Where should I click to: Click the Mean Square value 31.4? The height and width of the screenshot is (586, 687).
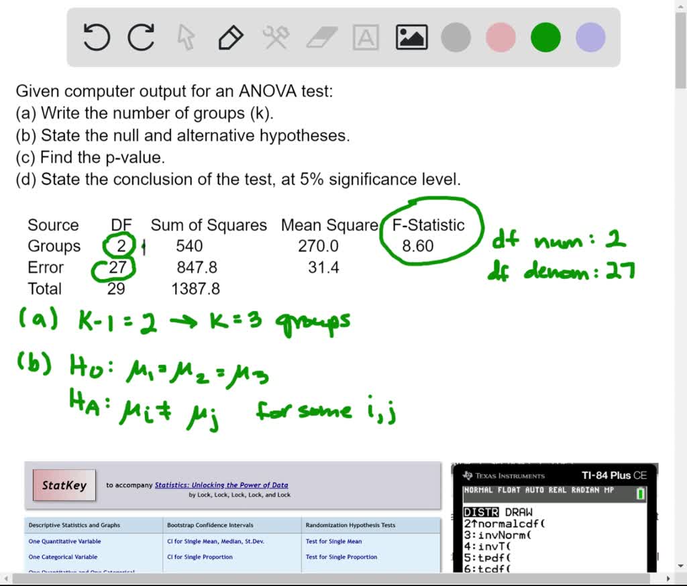pos(323,268)
